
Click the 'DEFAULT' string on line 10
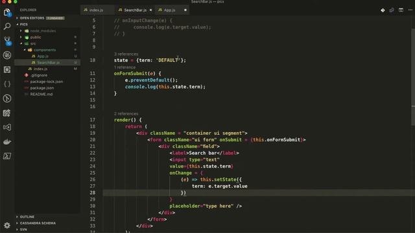[168, 60]
